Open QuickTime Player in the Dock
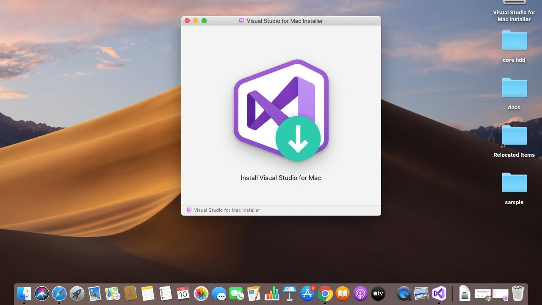This screenshot has width=542, height=305. pos(404,293)
